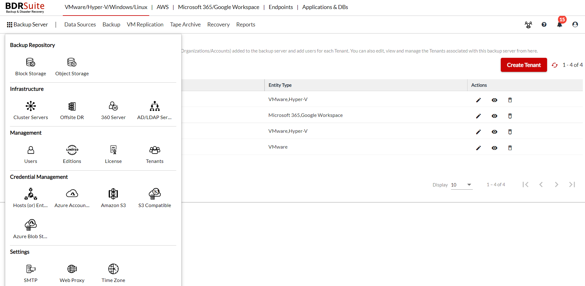The width and height of the screenshot is (585, 286).
Task: Open the tenants group icon in header
Action: (x=528, y=25)
